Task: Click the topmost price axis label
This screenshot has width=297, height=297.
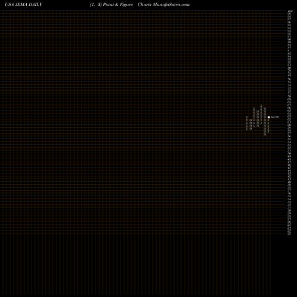Action: pos(290,11)
